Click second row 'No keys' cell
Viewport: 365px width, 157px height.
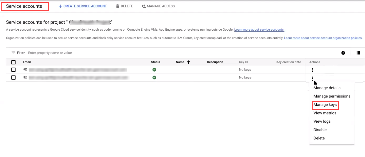245,78
